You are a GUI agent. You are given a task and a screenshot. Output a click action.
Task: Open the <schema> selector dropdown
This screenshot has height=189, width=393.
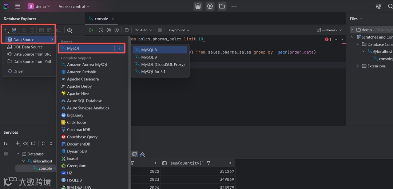pyautogui.click(x=329, y=30)
